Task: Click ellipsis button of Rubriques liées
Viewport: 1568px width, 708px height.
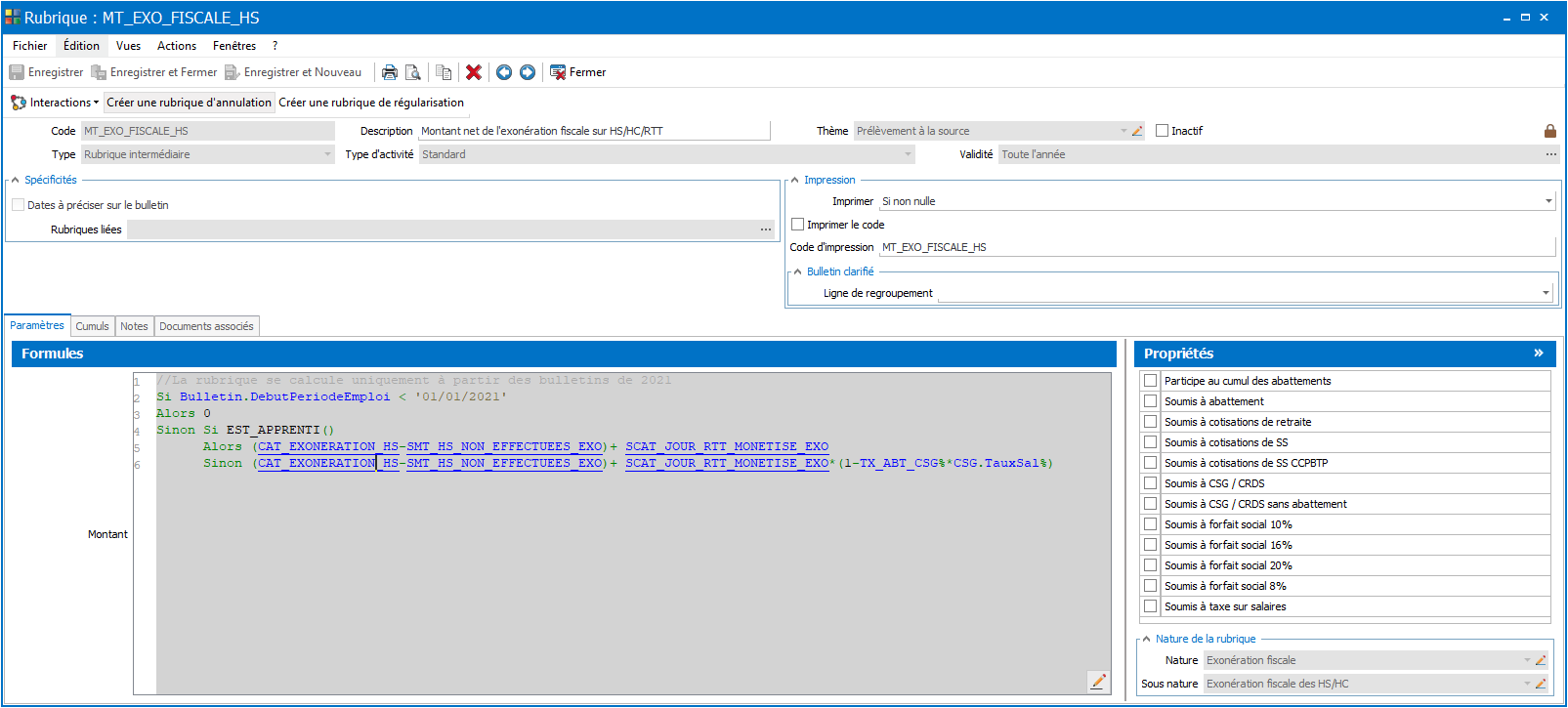Action: [766, 229]
